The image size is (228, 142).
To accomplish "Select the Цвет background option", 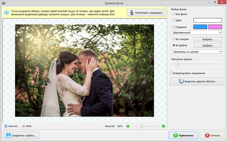I will click(x=174, y=20).
